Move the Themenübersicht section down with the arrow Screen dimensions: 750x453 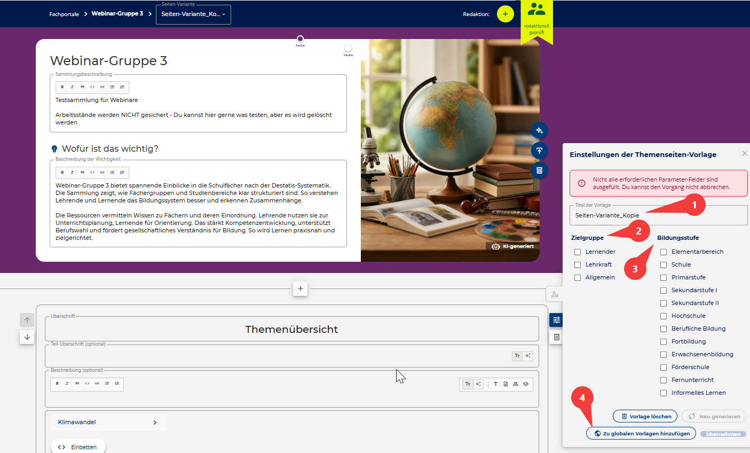[x=27, y=337]
